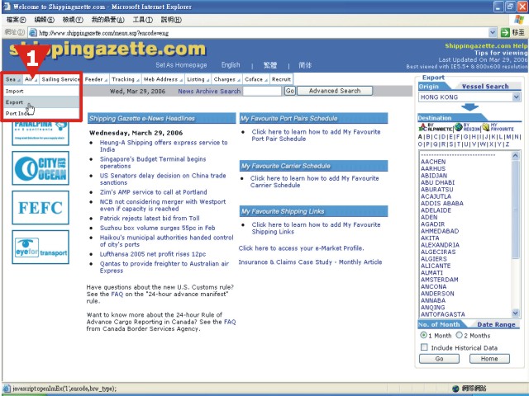Open the Recruit menu item
This screenshot has height=396, width=529.
click(281, 79)
